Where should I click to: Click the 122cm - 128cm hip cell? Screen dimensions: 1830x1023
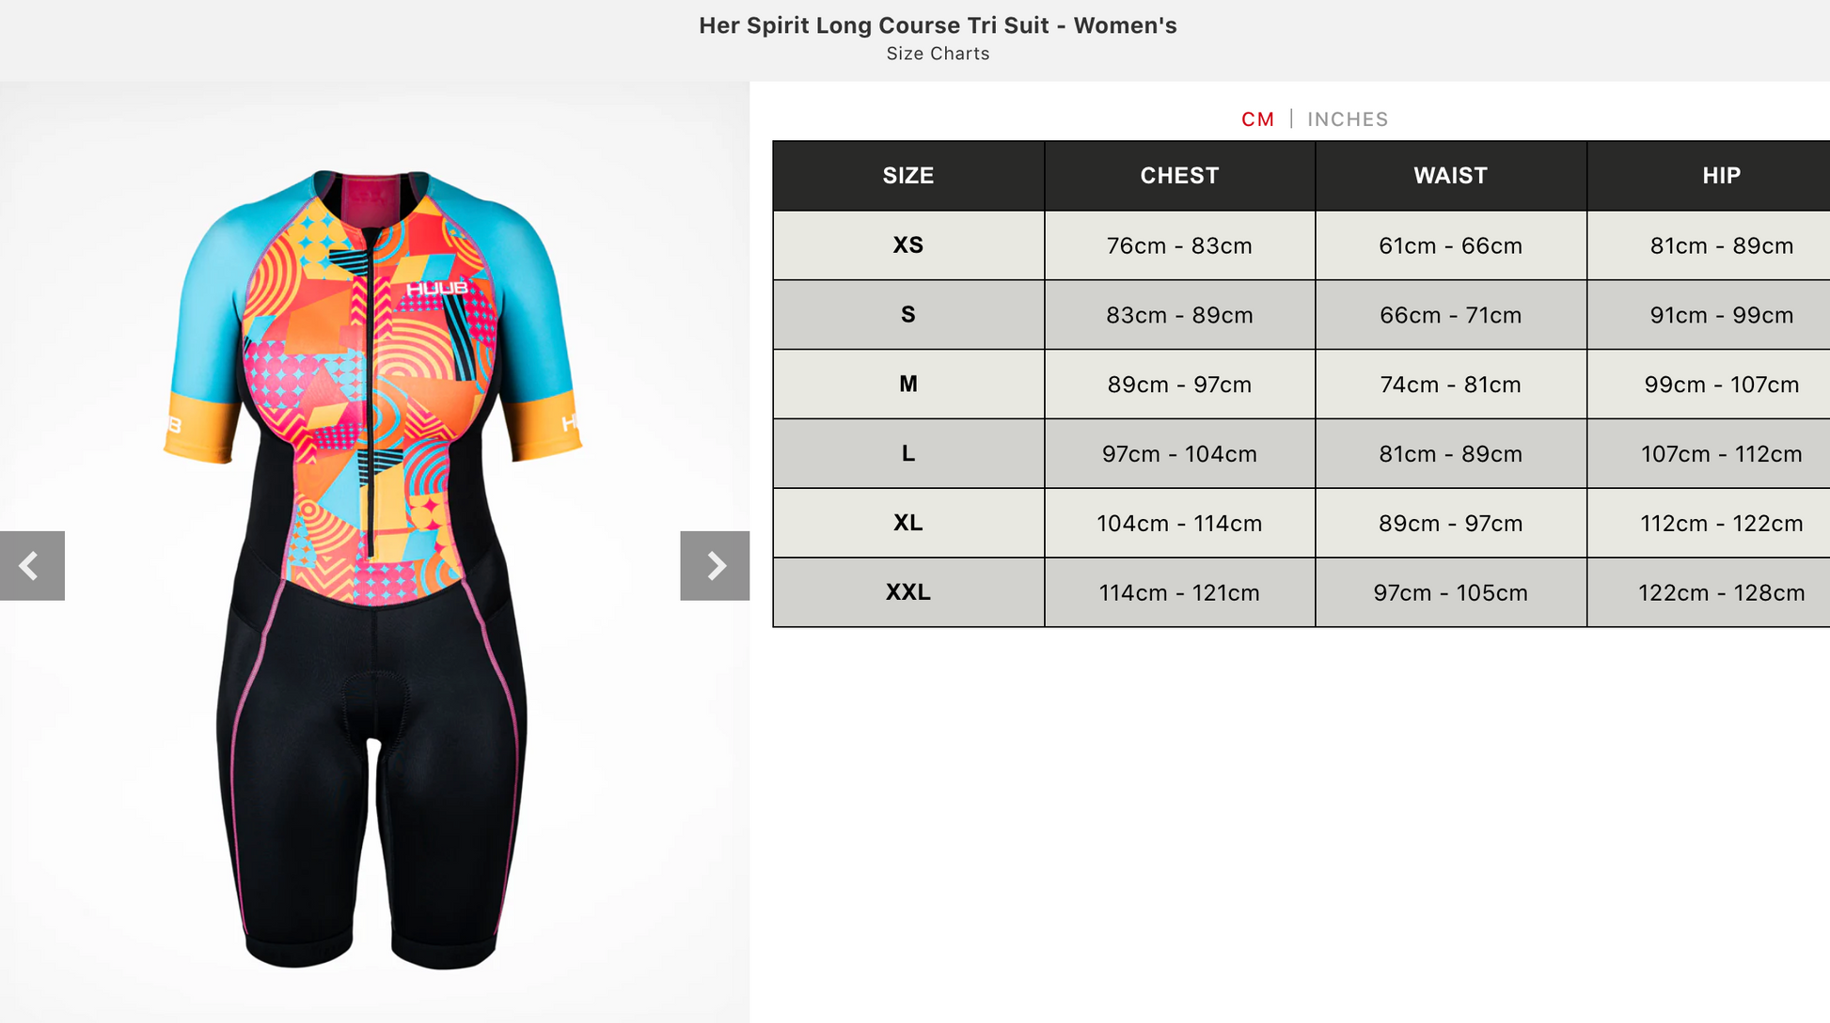tap(1721, 592)
